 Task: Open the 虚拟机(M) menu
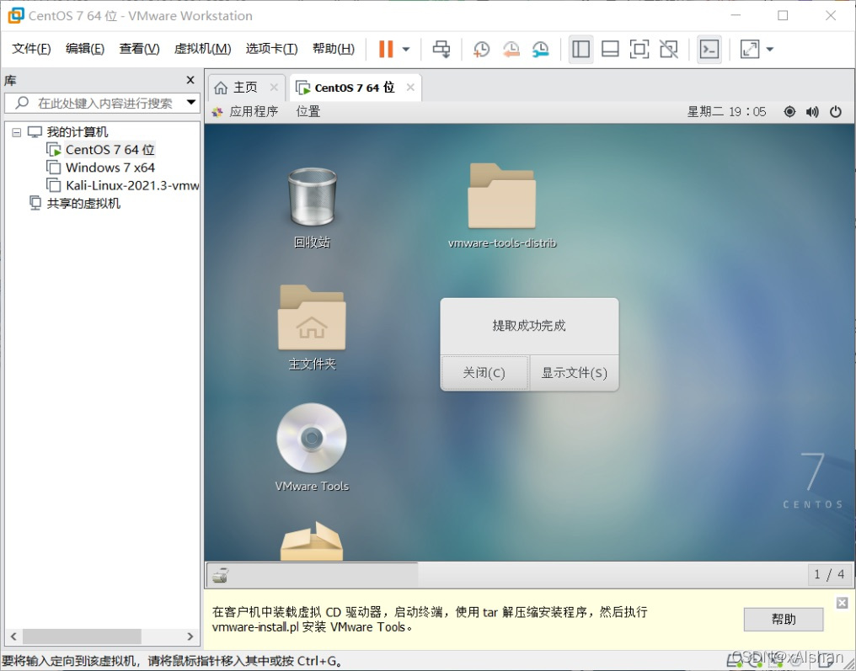(202, 49)
